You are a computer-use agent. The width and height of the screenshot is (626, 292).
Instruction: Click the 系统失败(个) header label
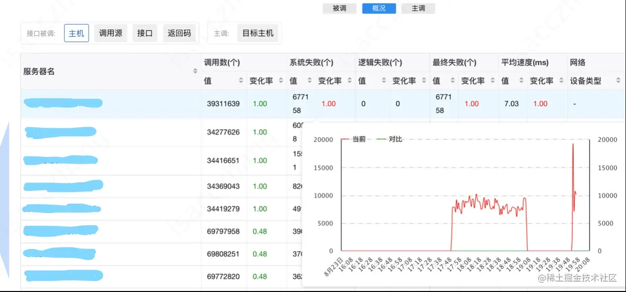[312, 63]
